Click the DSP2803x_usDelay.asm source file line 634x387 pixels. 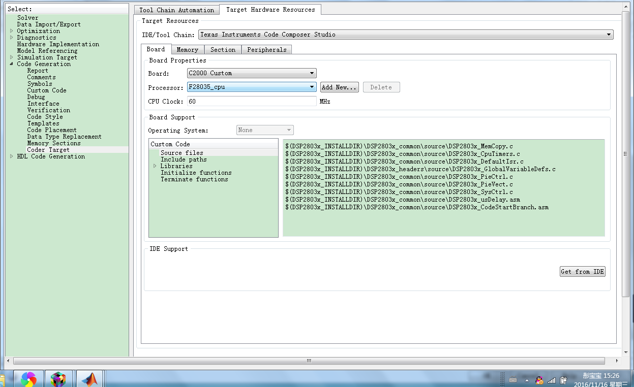click(403, 200)
